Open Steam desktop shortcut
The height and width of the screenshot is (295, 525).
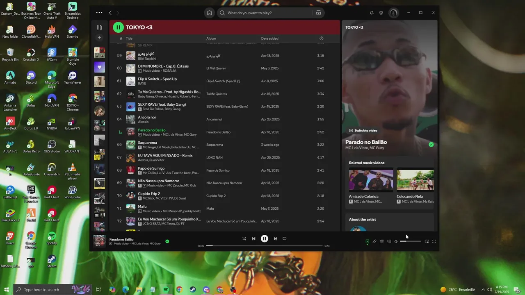click(52, 261)
